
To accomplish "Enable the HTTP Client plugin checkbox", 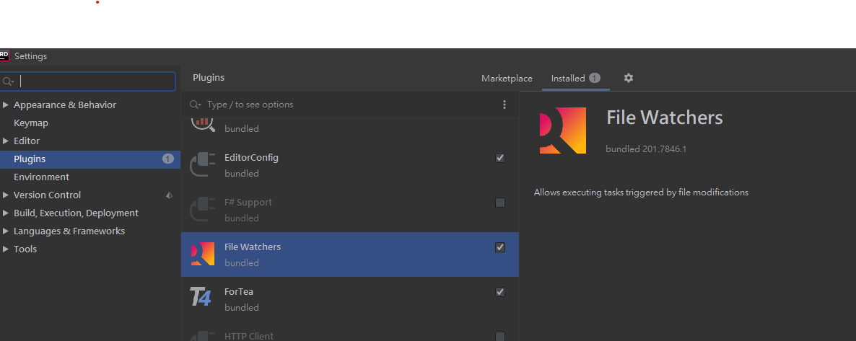I will (x=500, y=337).
